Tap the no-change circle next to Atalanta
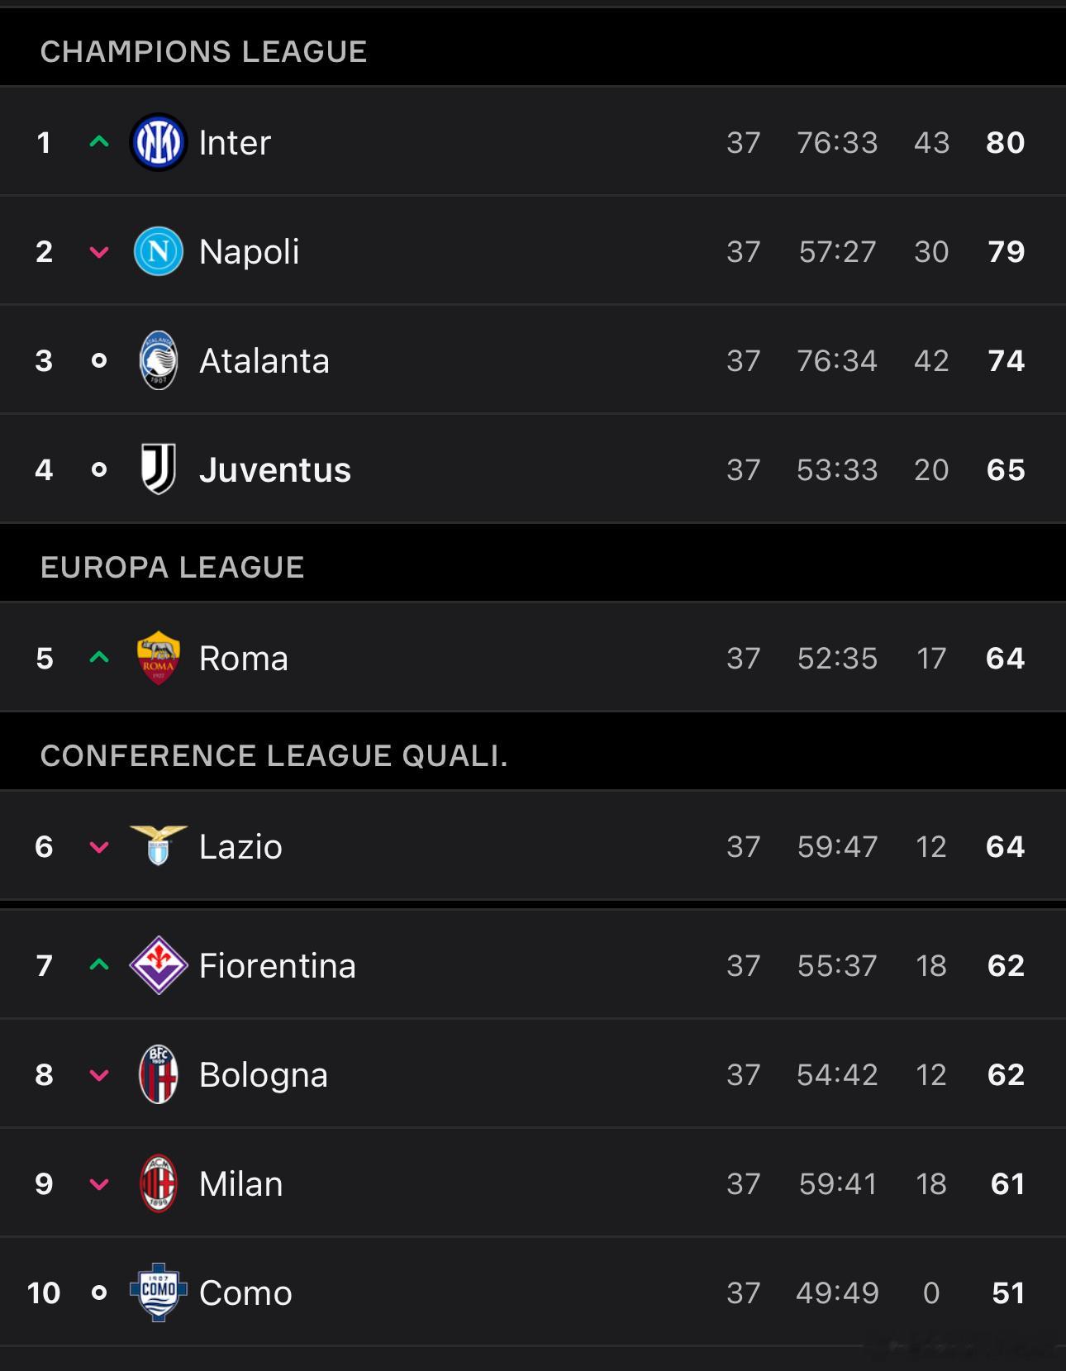1066x1371 pixels. point(99,360)
